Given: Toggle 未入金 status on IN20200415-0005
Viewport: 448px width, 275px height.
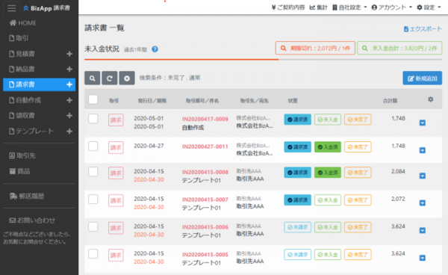Looking at the screenshot, I should coord(328,254).
